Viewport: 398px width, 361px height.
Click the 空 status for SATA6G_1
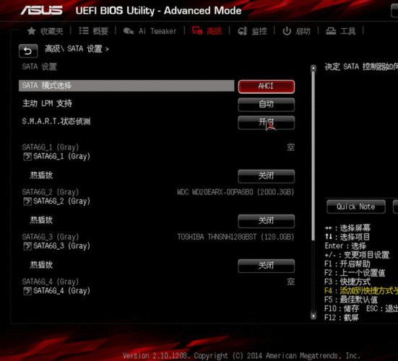291,147
